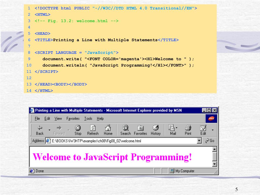Click the </HEAD><BODY></BODY> line
The width and height of the screenshot is (260, 195).
click(x=61, y=84)
